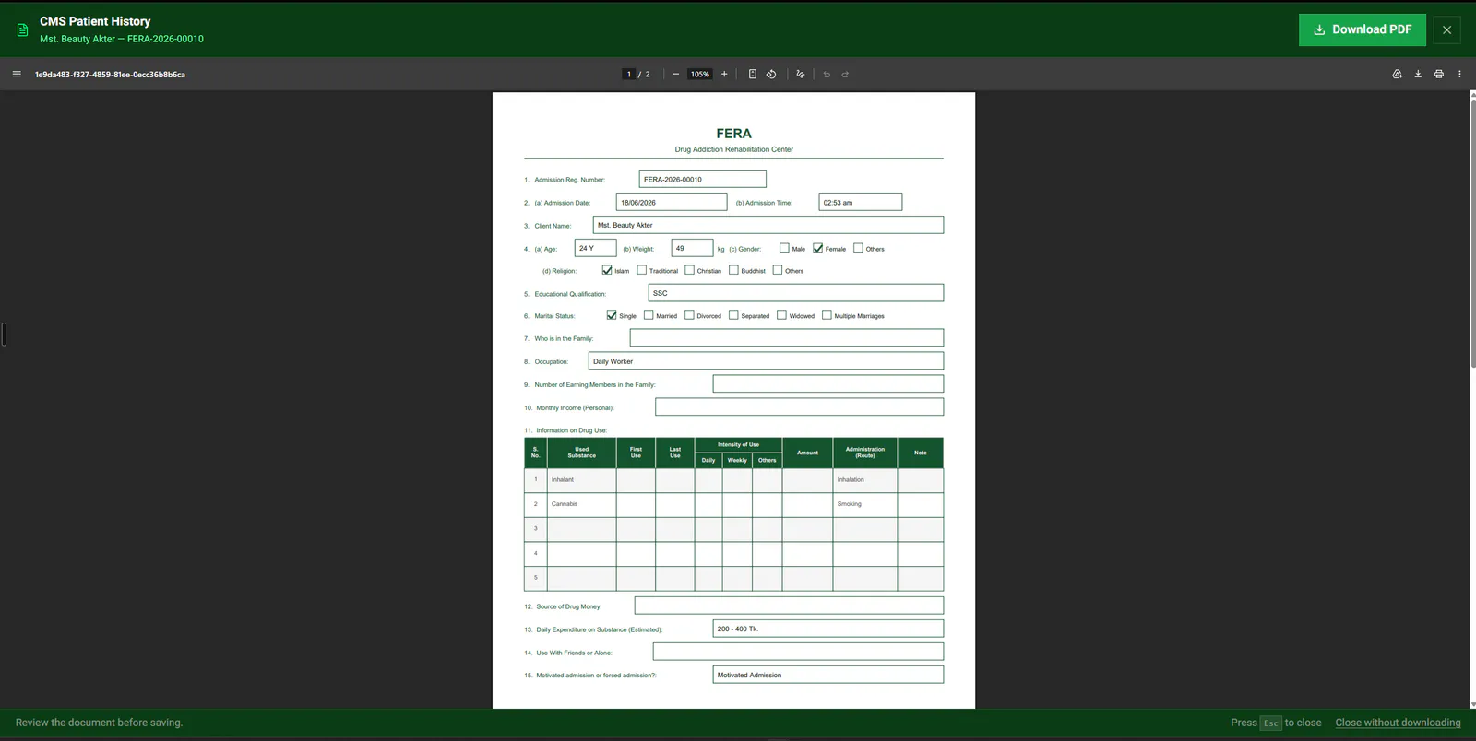Download the file via toolbar download icon
This screenshot has height=741, width=1476.
1418,74
